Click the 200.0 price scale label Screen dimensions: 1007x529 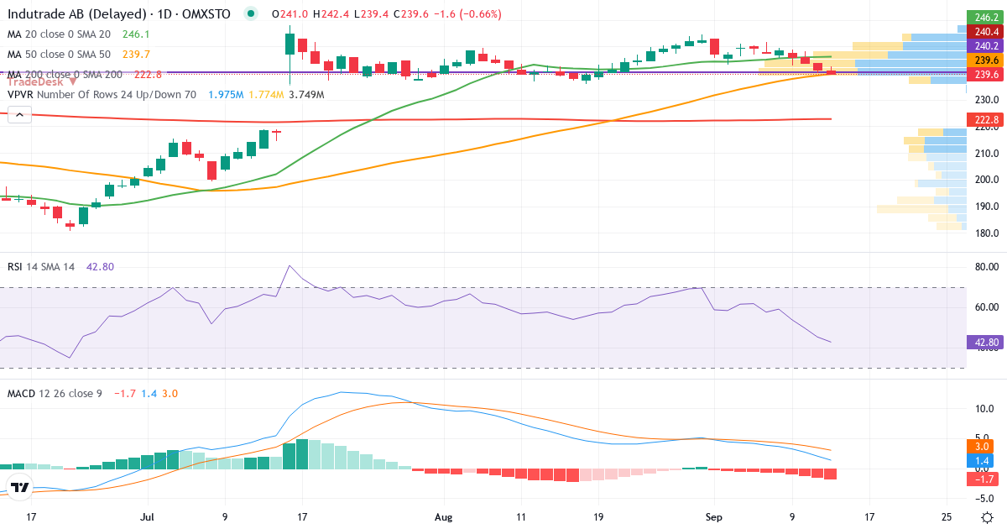pyautogui.click(x=986, y=179)
